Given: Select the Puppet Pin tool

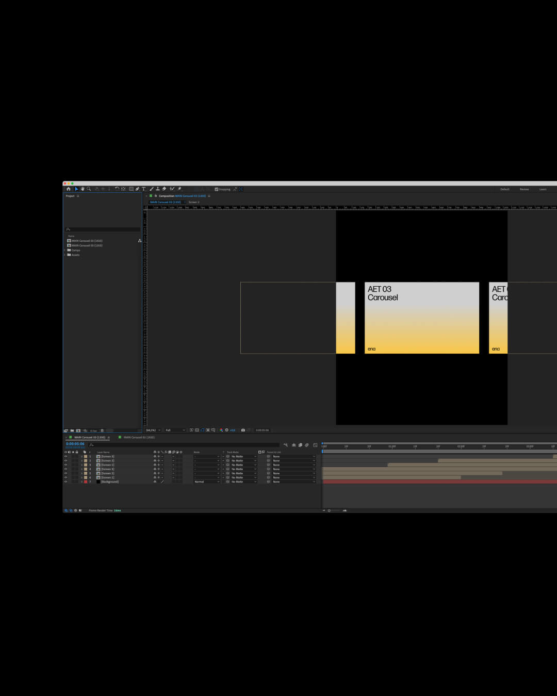Looking at the screenshot, I should 179,189.
